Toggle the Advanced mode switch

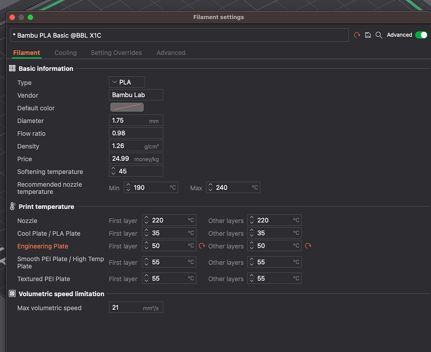tap(421, 35)
